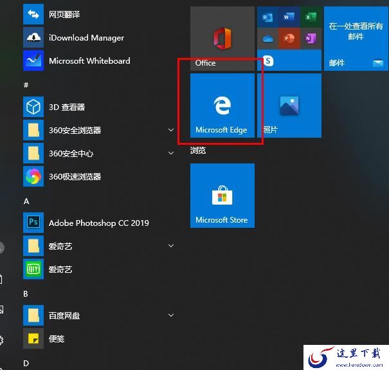The image size is (389, 370).
Task: Click the 360极速浏览器 label
Action: 75,176
